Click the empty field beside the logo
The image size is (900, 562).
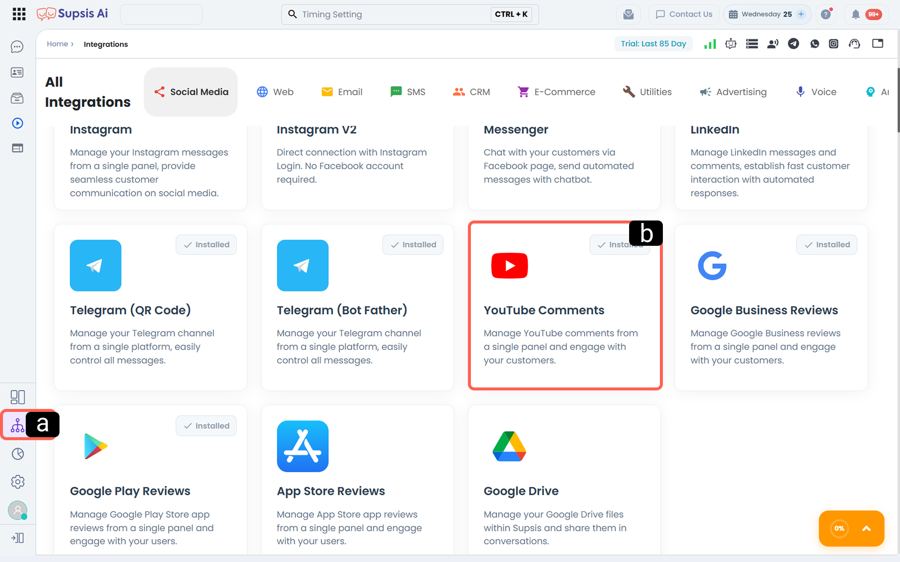161,14
